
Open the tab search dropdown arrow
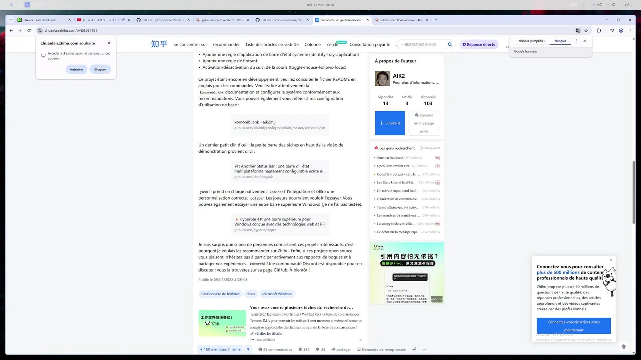point(12,20)
